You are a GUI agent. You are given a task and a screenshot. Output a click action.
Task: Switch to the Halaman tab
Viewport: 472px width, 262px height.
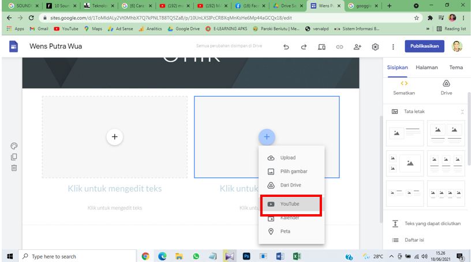click(x=427, y=67)
